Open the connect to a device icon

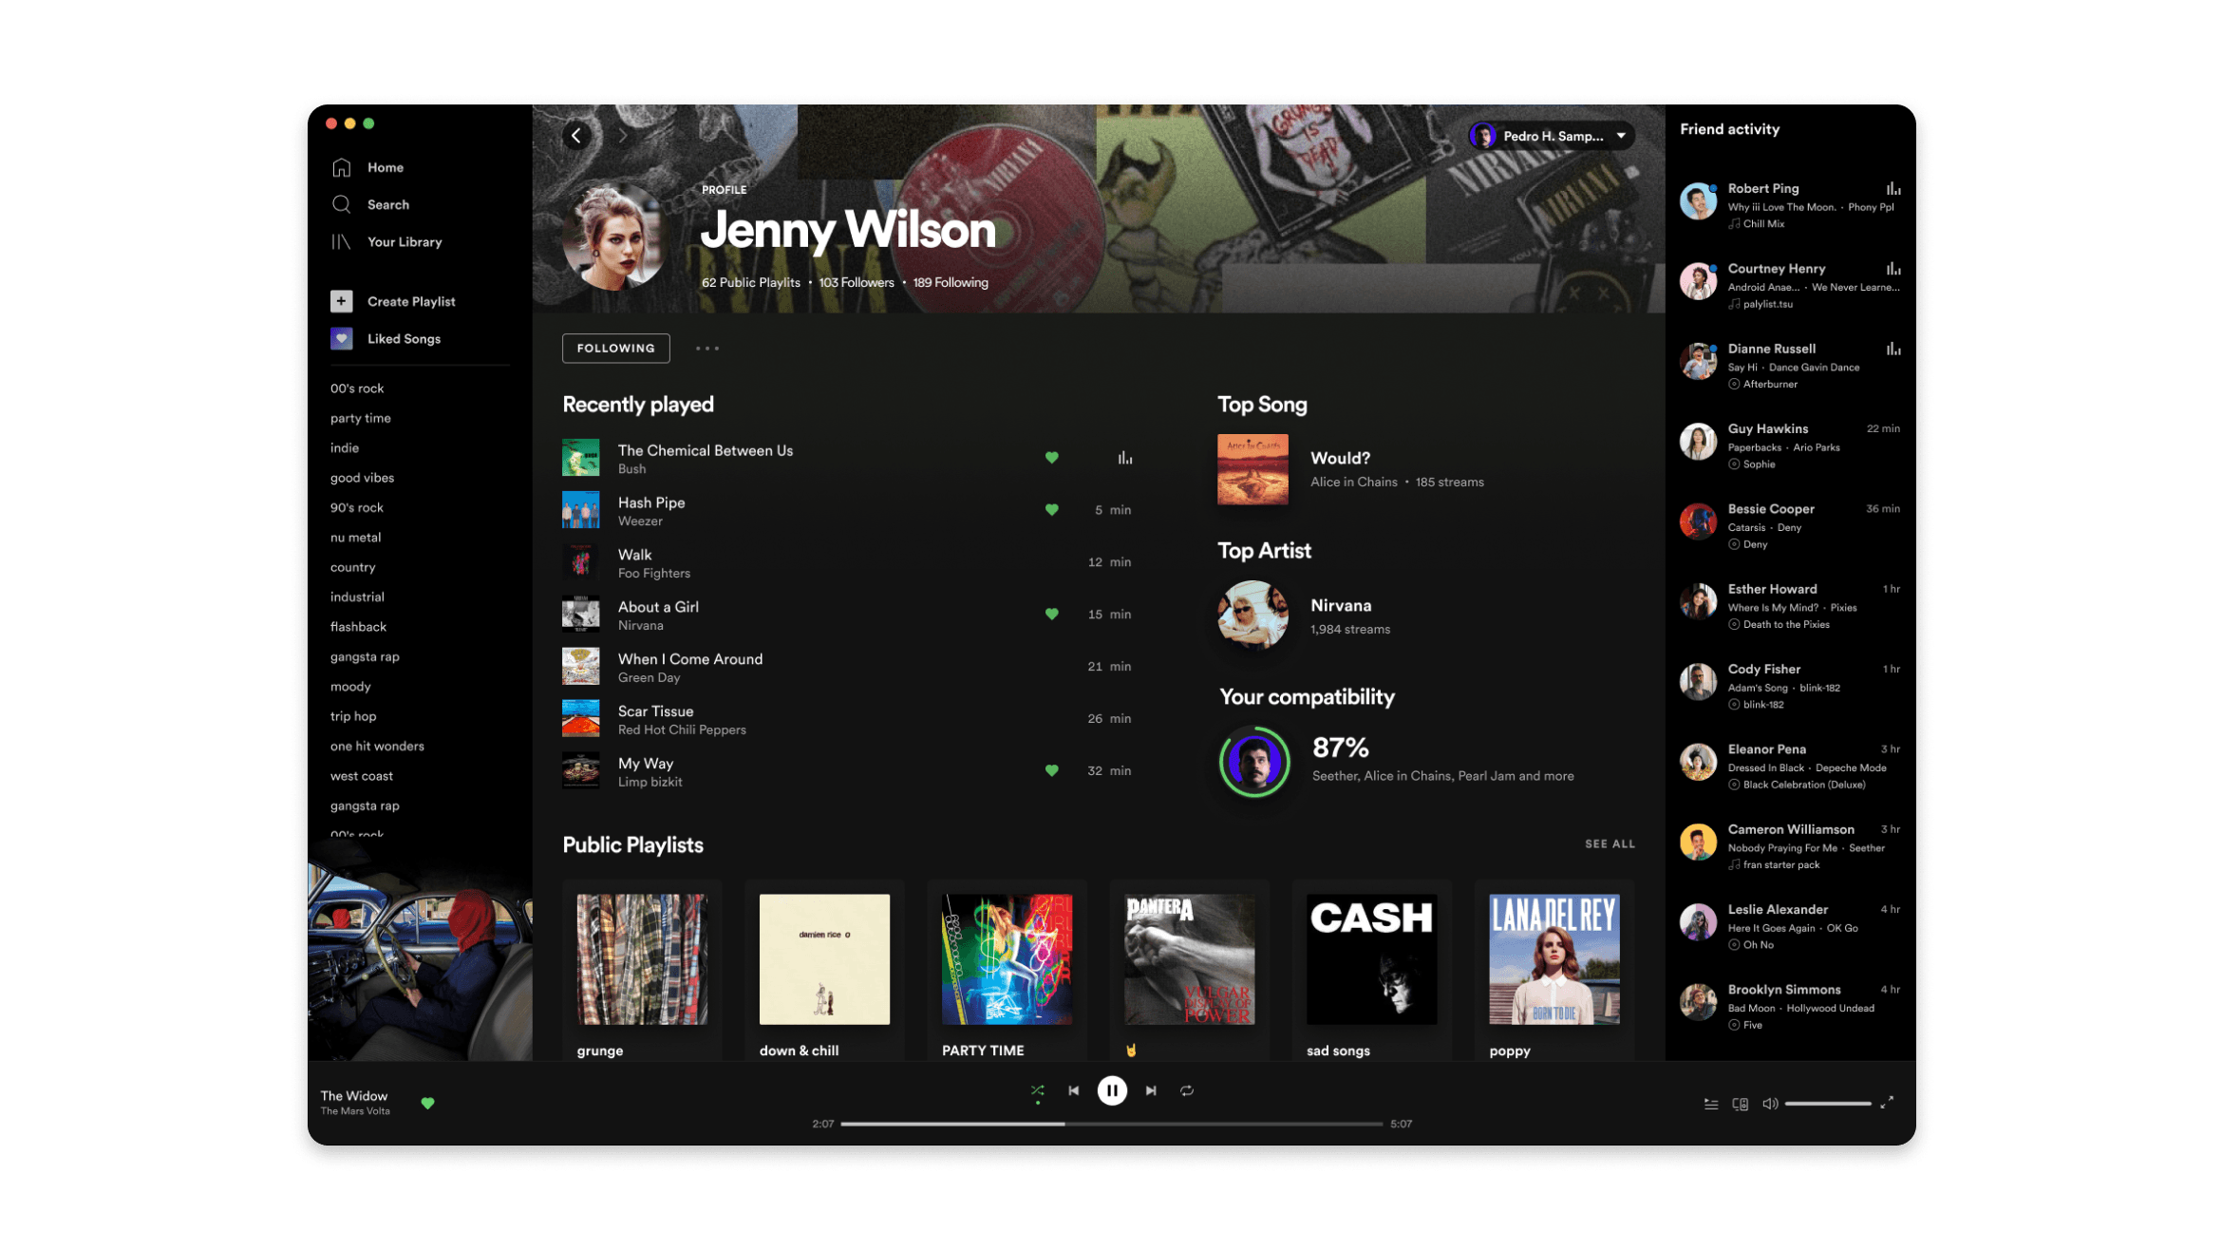click(x=1741, y=1104)
